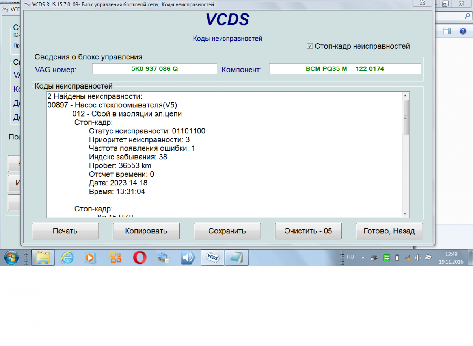This screenshot has width=473, height=346.
Task: Click the VAG номер field 5K0 937 086 Q
Action: pos(155,69)
